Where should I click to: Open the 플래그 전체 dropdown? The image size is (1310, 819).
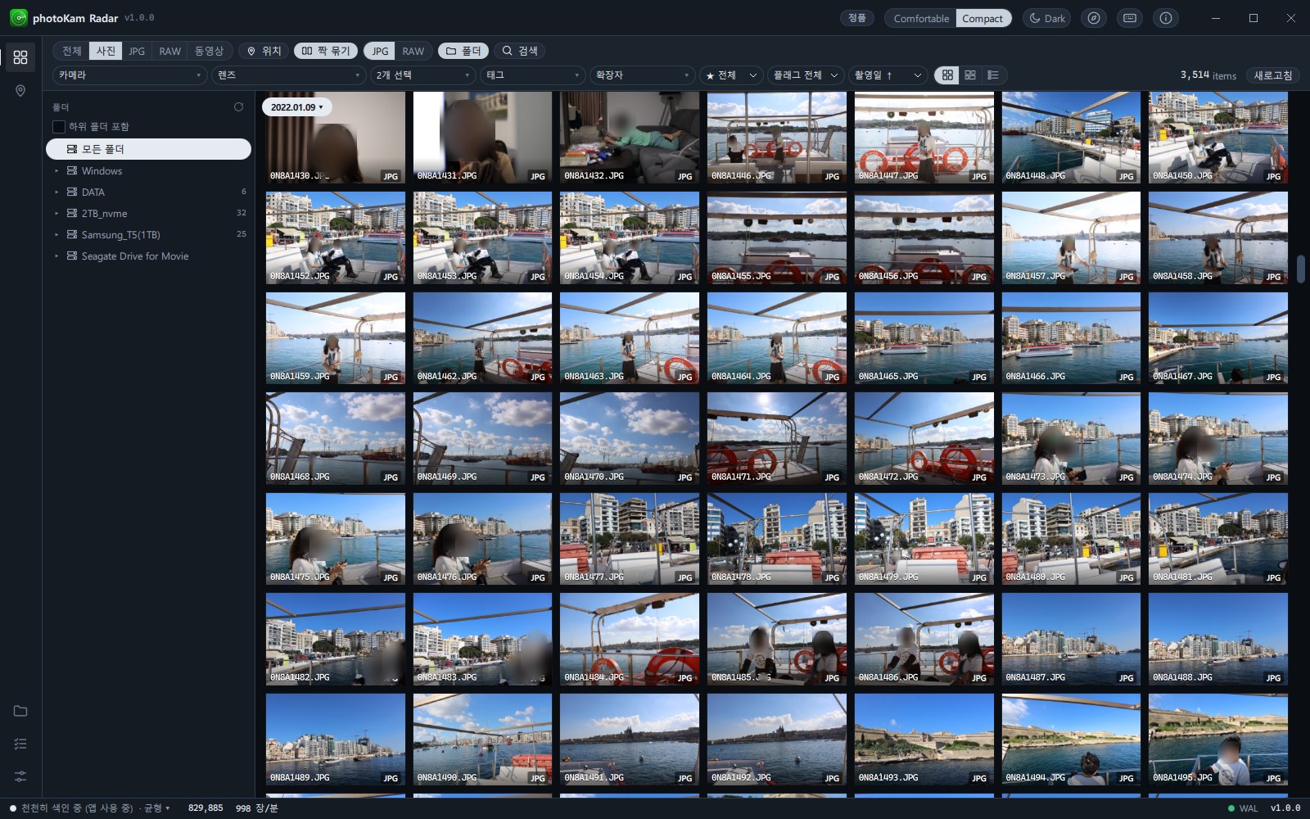(806, 75)
